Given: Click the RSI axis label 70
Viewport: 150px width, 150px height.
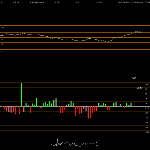Looking at the screenshot, I should coord(2,34).
